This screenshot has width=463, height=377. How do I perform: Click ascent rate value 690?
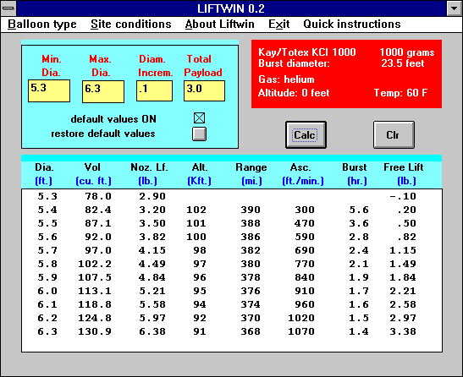point(305,250)
